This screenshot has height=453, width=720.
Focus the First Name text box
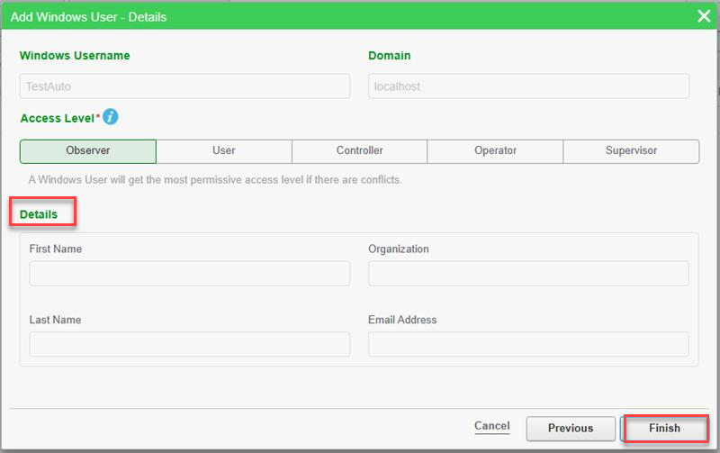[x=190, y=274]
